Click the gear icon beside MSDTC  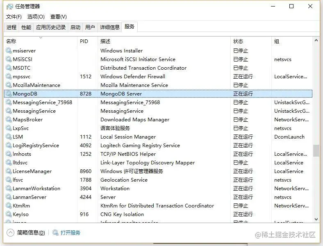9,68
